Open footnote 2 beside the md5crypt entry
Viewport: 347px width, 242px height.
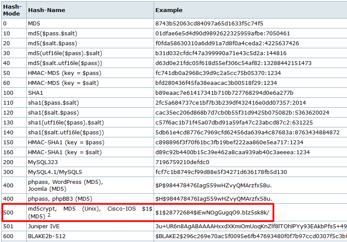tap(49, 215)
